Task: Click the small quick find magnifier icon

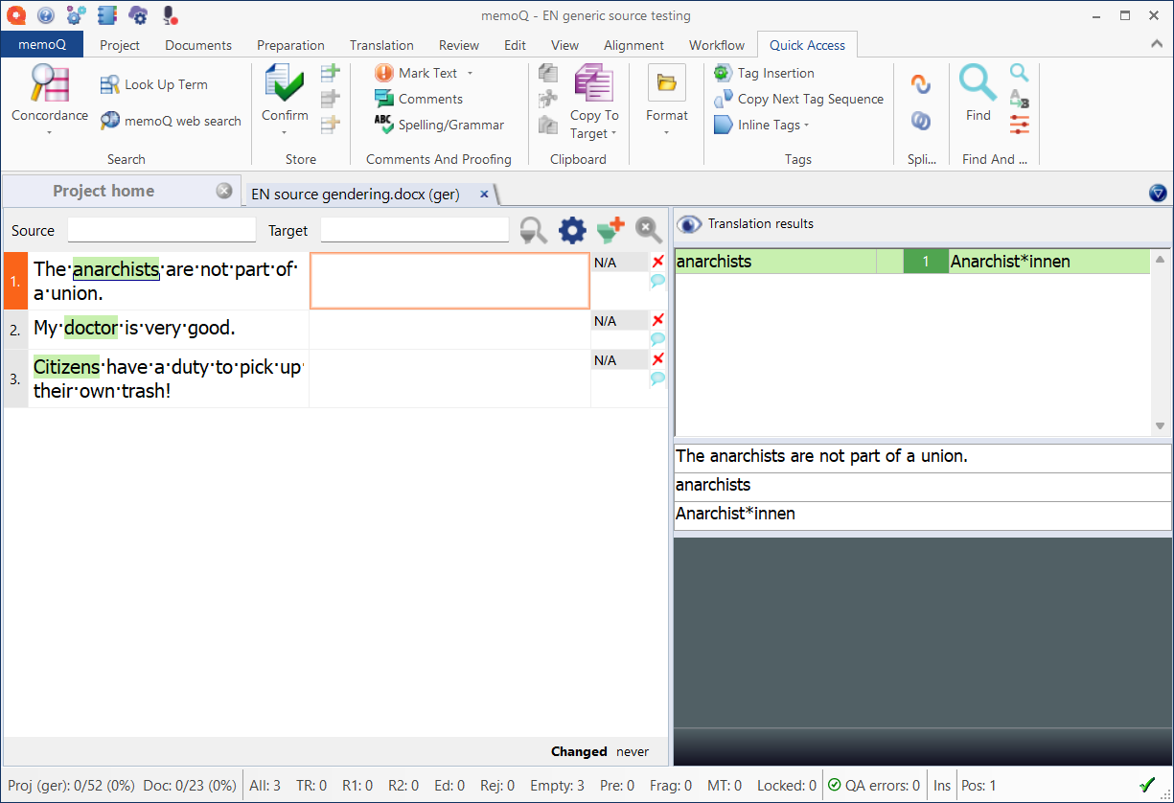Action: [x=1019, y=73]
